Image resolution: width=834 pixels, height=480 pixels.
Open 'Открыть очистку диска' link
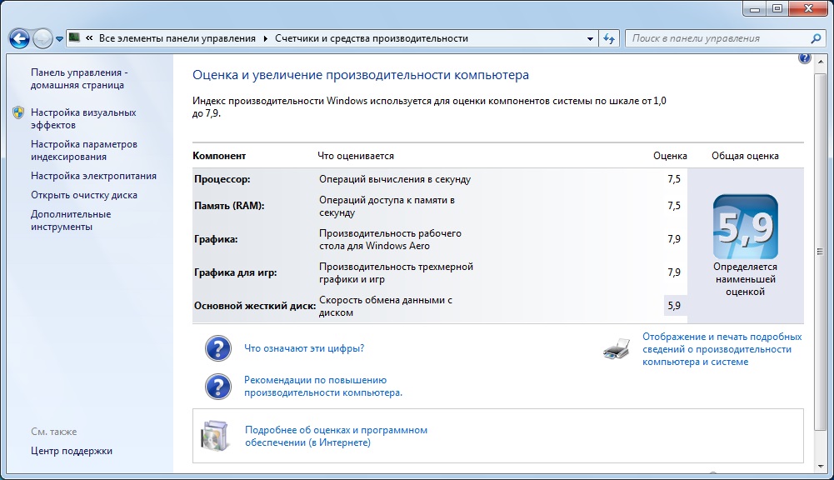tap(84, 195)
